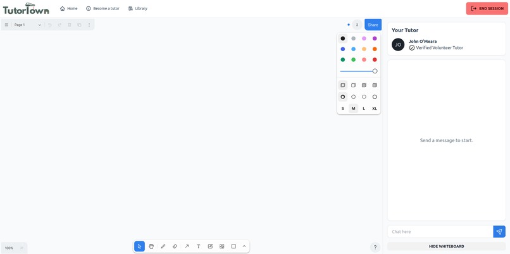The image size is (510, 254).
Task: Send the chat message with paper plane
Action: point(499,232)
